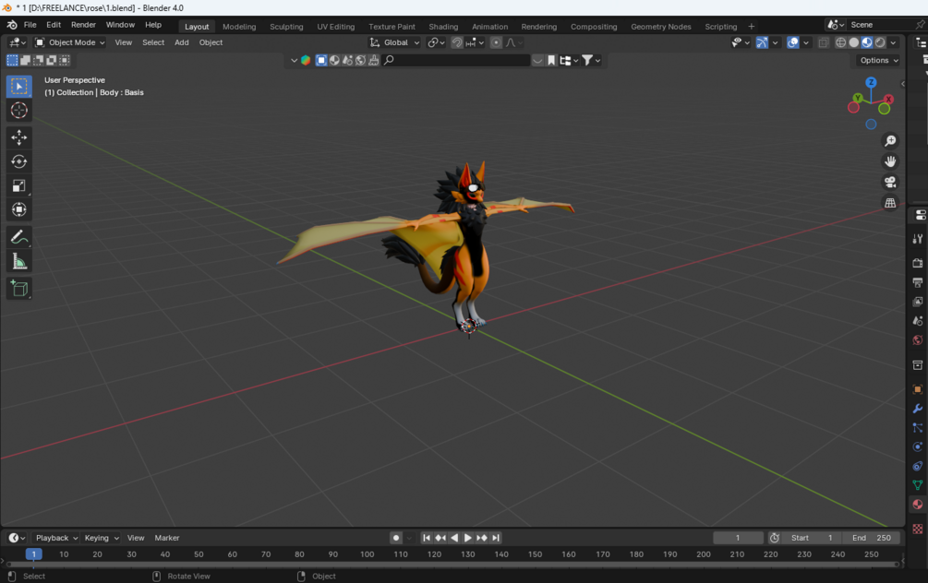Viewport: 928px width, 583px height.
Task: Choose the Move tool
Action: tap(19, 137)
